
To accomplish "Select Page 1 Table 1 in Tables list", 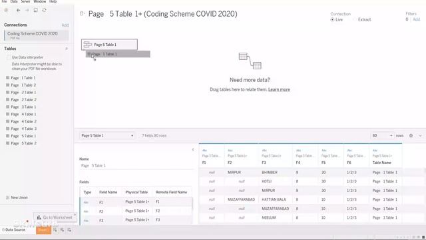I will (23, 78).
